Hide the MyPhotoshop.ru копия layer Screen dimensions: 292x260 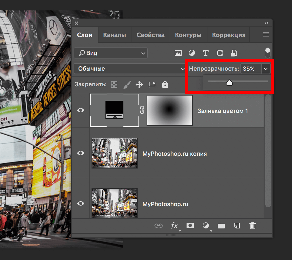81,153
